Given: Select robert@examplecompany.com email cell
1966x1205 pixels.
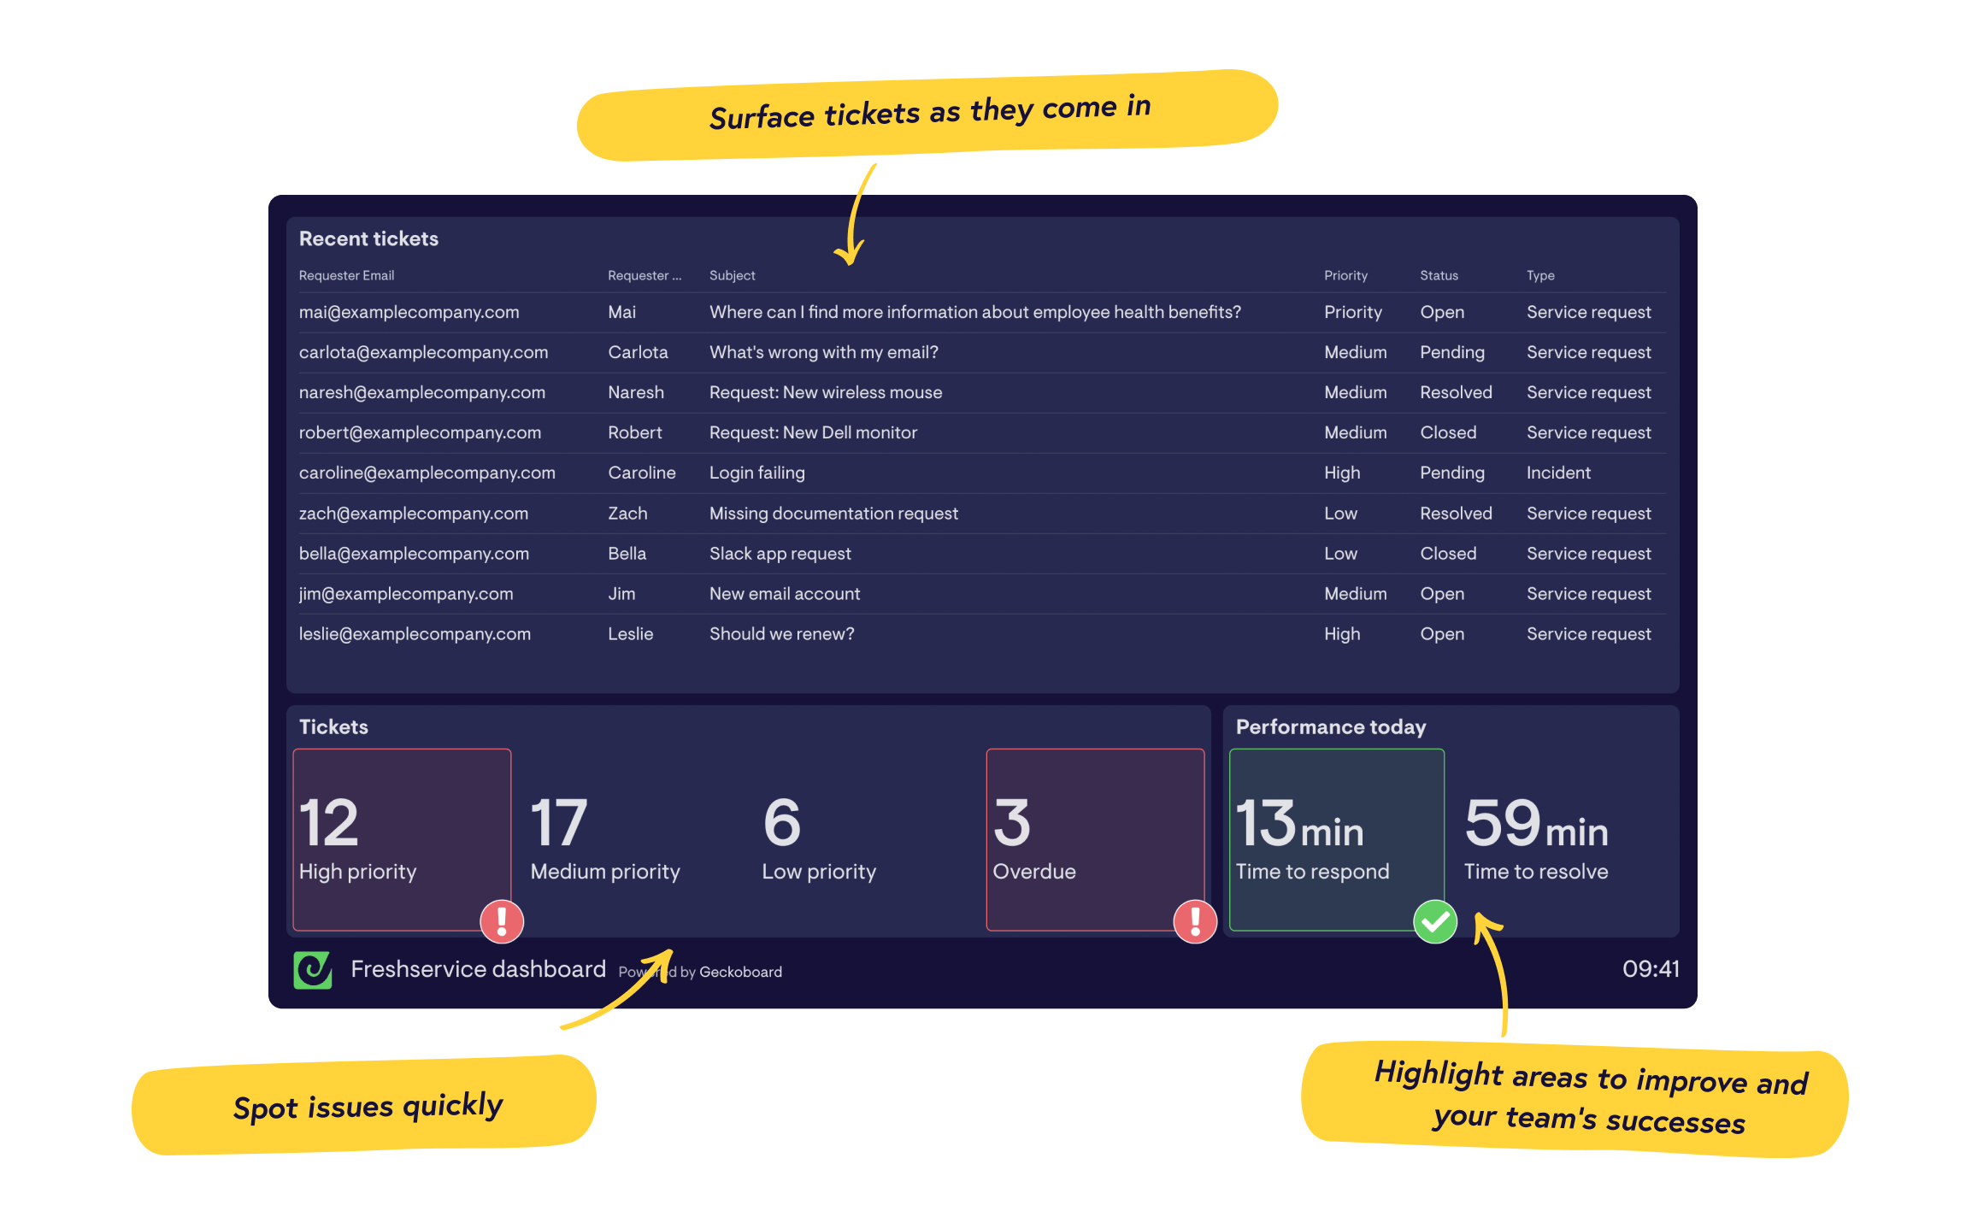Looking at the screenshot, I should (x=420, y=432).
